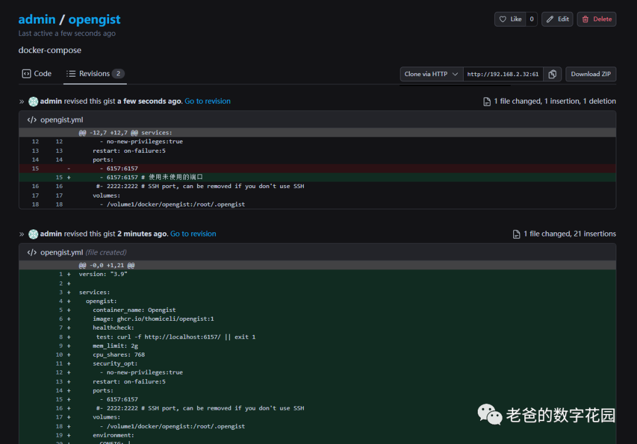Click the code brackets icon in Code tab

pyautogui.click(x=27, y=74)
